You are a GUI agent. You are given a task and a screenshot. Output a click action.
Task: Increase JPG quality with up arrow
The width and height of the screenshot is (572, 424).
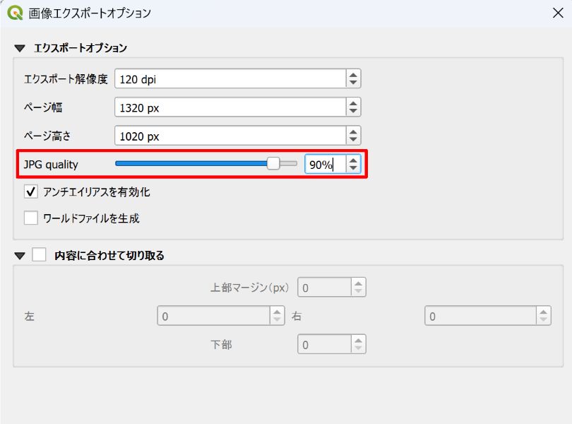353,160
